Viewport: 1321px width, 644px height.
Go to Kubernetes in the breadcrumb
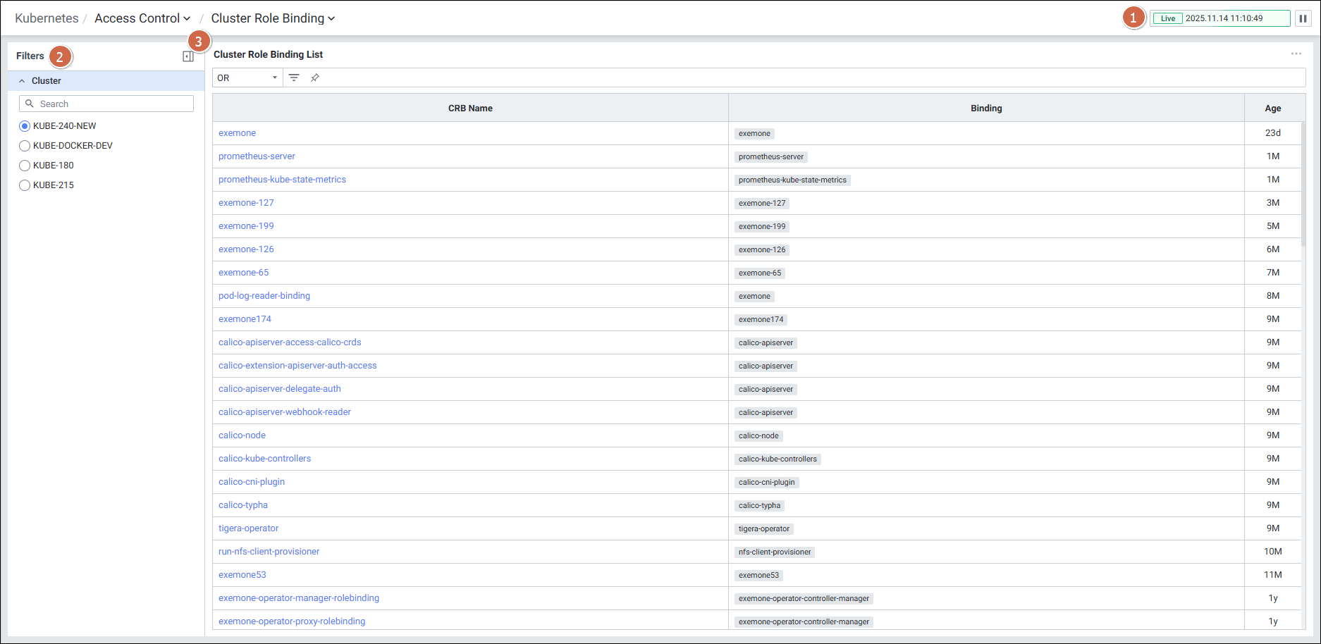coord(47,18)
